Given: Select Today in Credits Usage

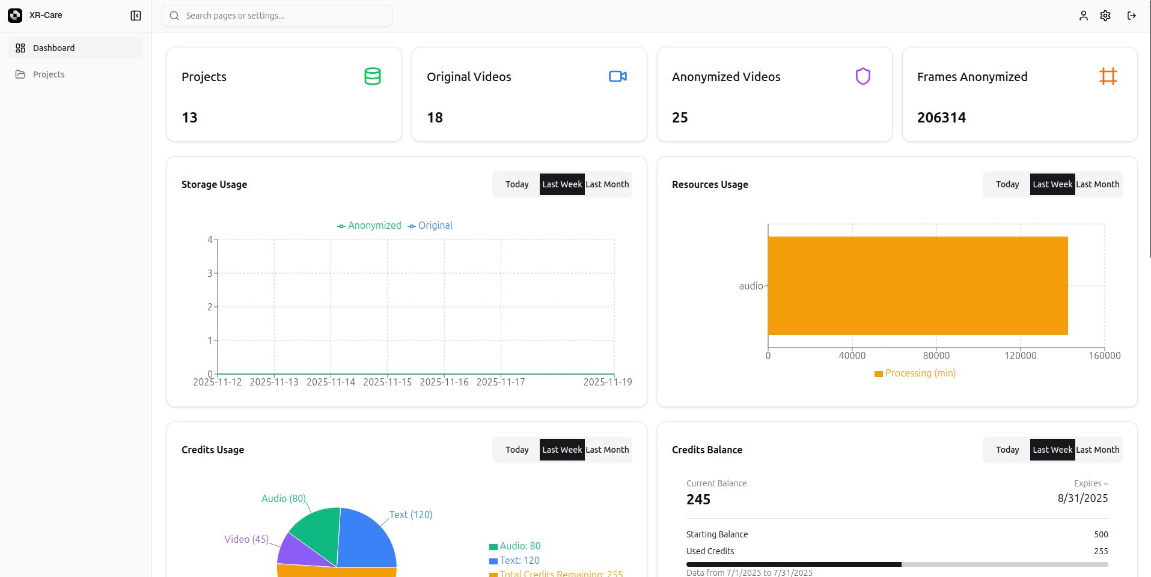Looking at the screenshot, I should (x=517, y=450).
